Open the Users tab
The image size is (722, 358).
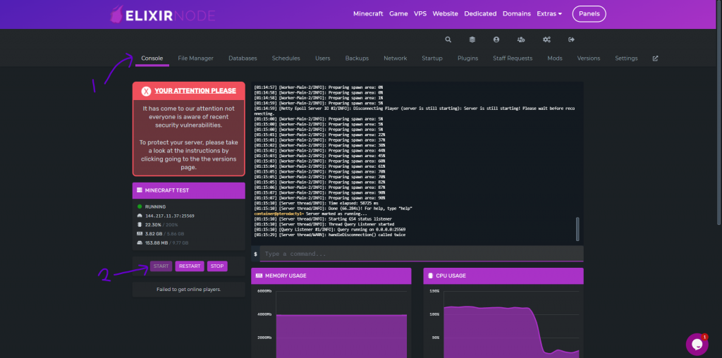tap(323, 58)
